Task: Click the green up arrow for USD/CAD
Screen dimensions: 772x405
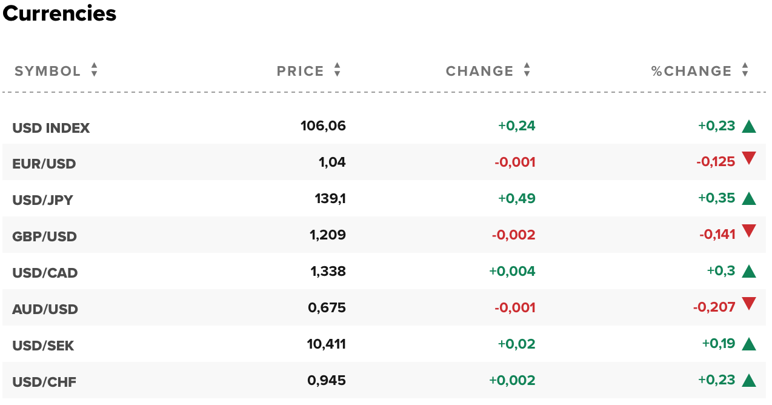Action: pyautogui.click(x=749, y=272)
